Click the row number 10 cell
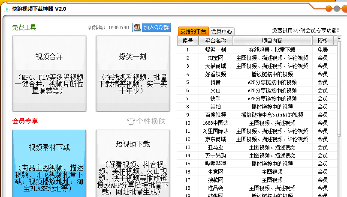 [188, 123]
